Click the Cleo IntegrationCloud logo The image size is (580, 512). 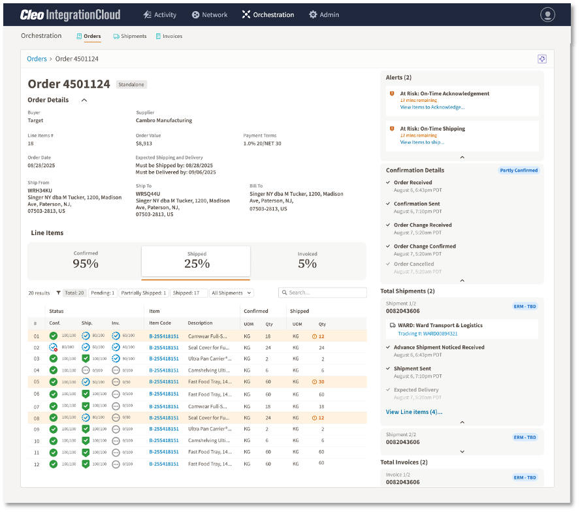point(71,15)
